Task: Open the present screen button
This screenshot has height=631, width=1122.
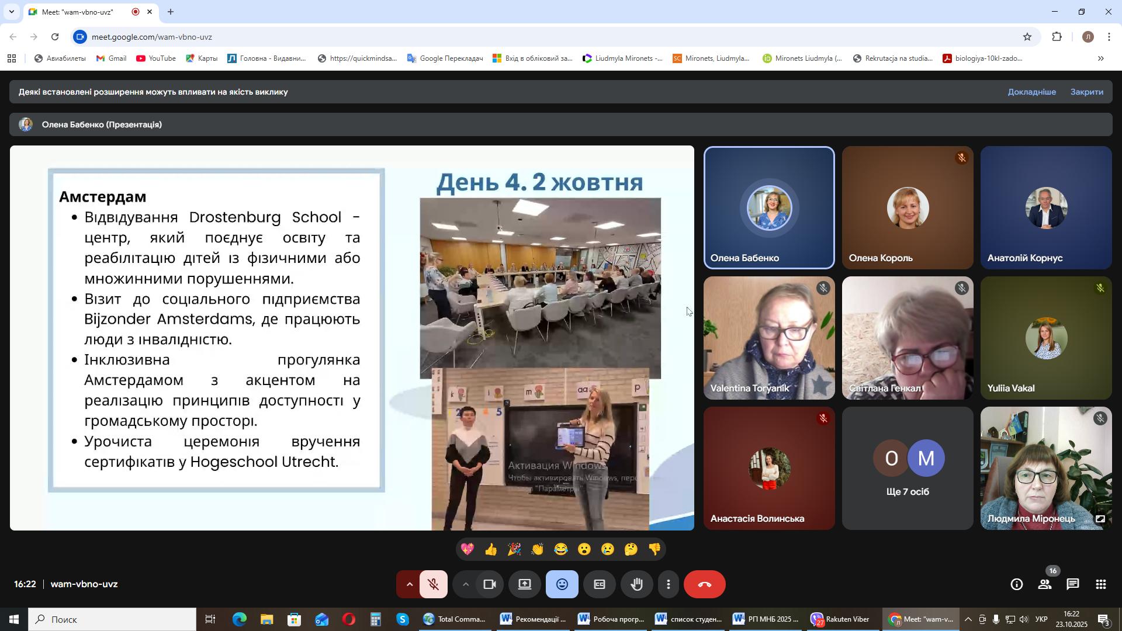Action: click(525, 585)
